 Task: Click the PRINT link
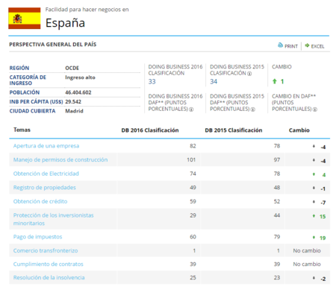291,46
